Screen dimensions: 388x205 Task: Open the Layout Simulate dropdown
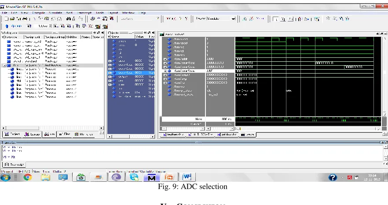tap(233, 18)
